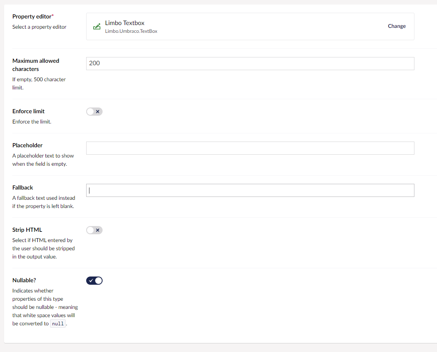Image resolution: width=437 pixels, height=352 pixels.
Task: Click the 'A placeholder text to show' description
Action: point(43,160)
